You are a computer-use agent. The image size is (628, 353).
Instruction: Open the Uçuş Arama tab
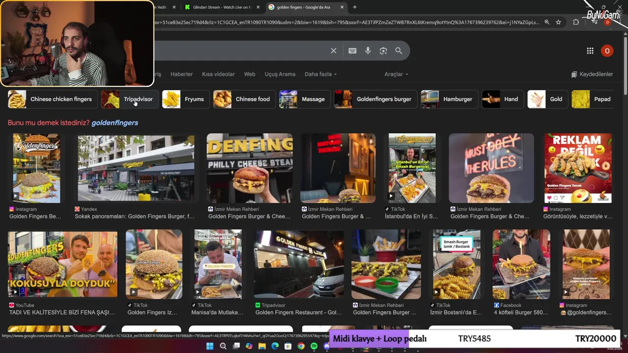pos(280,74)
